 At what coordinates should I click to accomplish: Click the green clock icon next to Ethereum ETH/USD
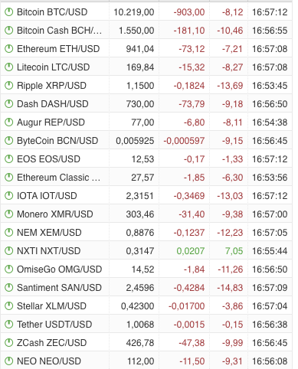click(x=9, y=49)
